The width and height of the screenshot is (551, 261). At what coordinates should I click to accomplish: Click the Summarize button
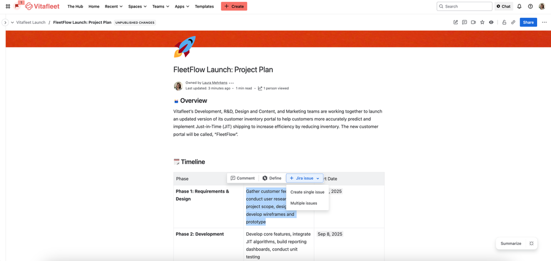(511, 243)
